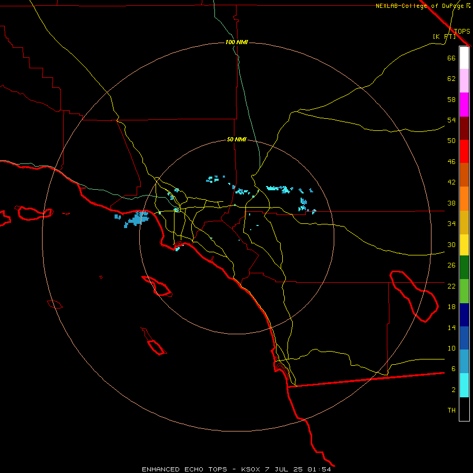
Task: Click the '100 NMI' range ring label
Action: 236,42
